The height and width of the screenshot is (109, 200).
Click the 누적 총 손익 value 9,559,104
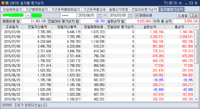(x=186, y=21)
